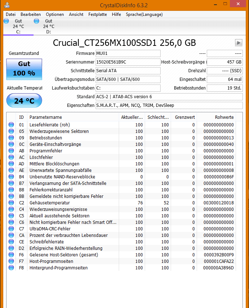Viewport: 249px width, 308px height.
Task: Click raw value 000001CAFA22
Action: [x=219, y=261]
